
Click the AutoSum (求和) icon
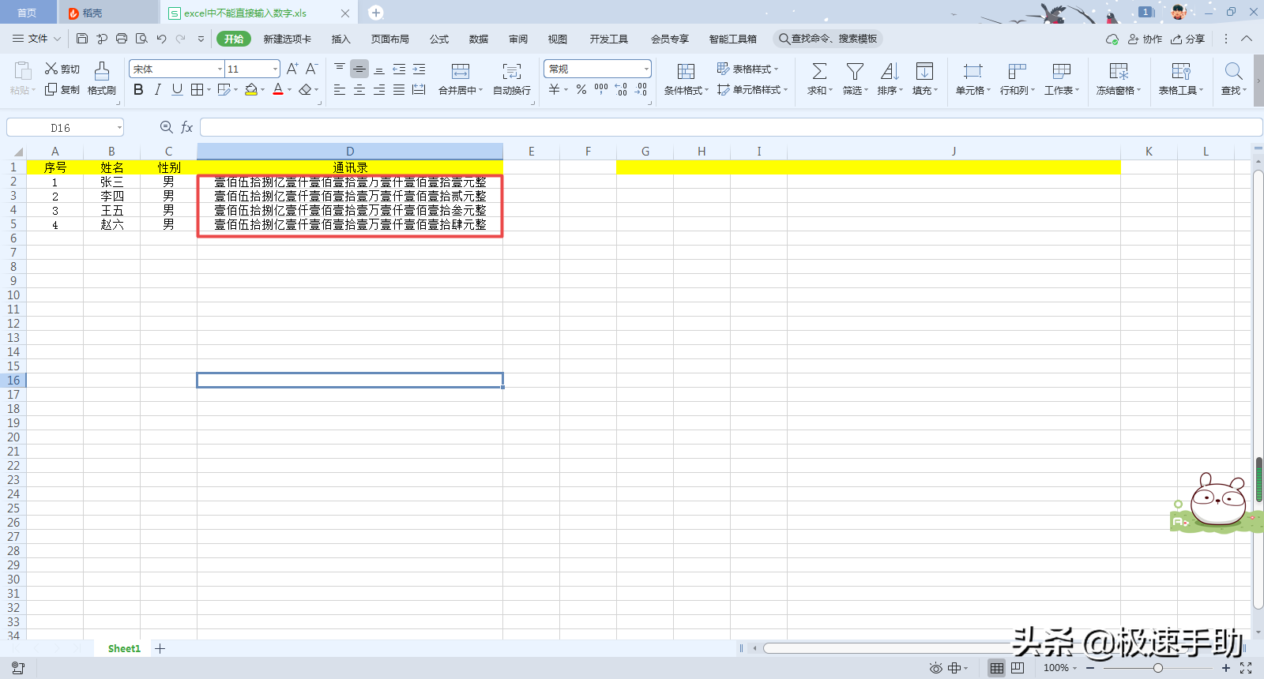pyautogui.click(x=819, y=72)
